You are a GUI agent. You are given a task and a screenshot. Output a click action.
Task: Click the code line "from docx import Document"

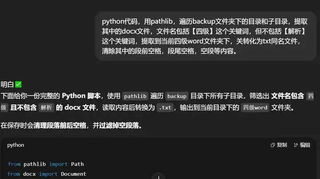(x=47, y=174)
